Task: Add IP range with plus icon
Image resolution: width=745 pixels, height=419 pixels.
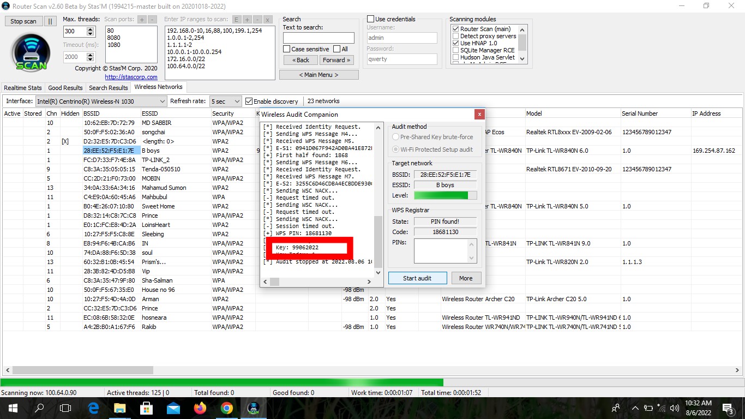Action: [x=247, y=19]
